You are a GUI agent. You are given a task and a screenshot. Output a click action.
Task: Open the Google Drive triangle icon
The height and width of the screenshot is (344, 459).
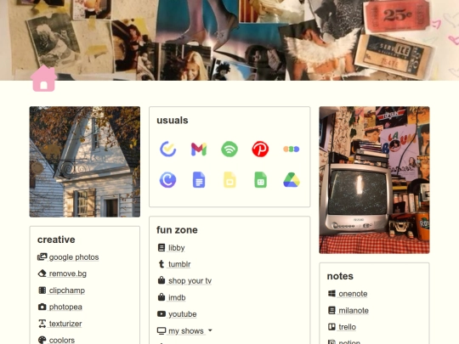[292, 179]
